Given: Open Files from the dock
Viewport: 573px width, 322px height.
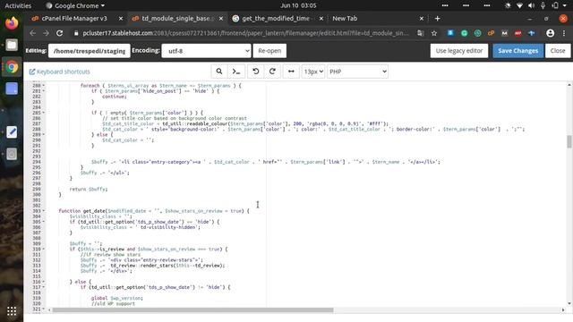Looking at the screenshot, I should (x=12, y=45).
